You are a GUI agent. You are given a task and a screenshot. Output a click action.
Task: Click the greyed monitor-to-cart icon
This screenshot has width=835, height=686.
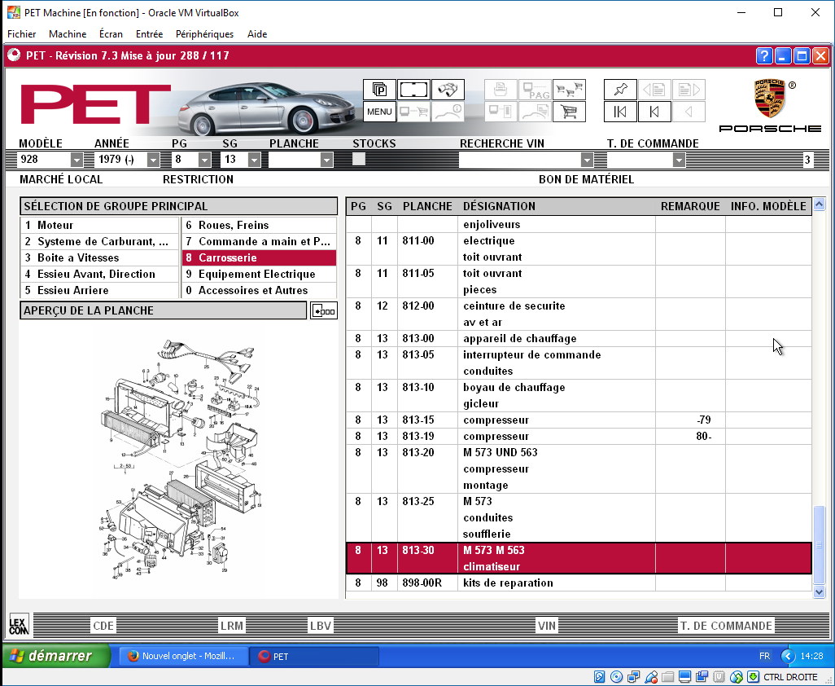click(413, 112)
